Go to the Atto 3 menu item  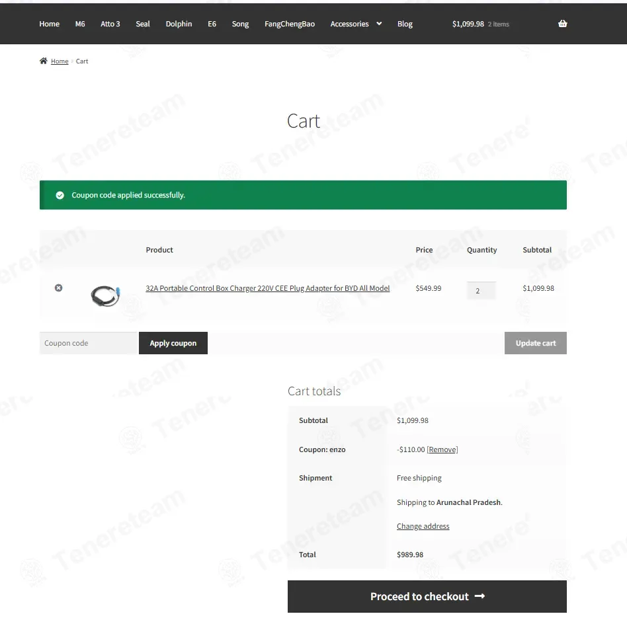pos(110,24)
